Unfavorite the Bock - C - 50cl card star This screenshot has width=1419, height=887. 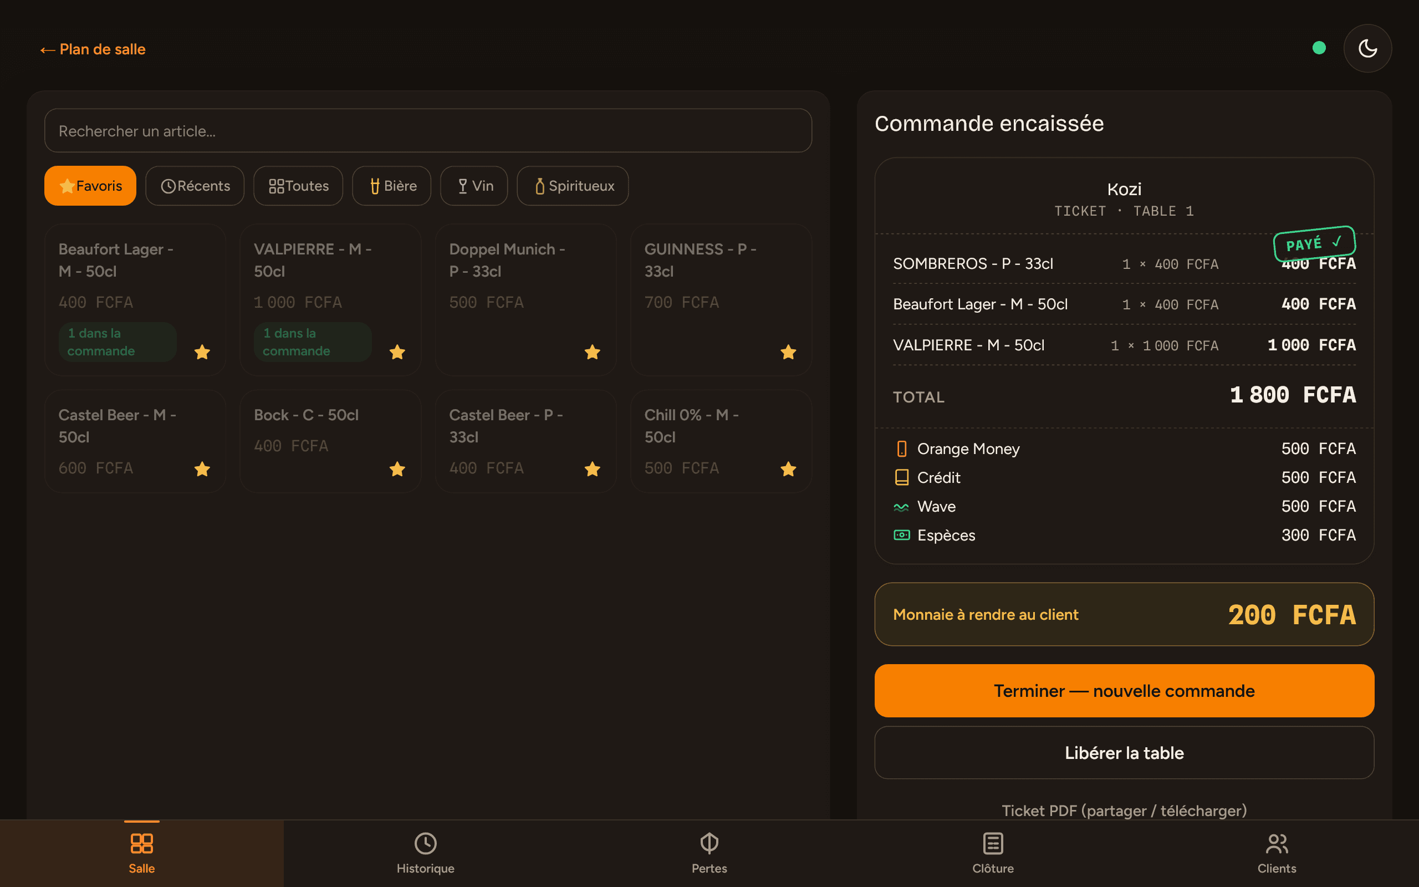point(397,470)
